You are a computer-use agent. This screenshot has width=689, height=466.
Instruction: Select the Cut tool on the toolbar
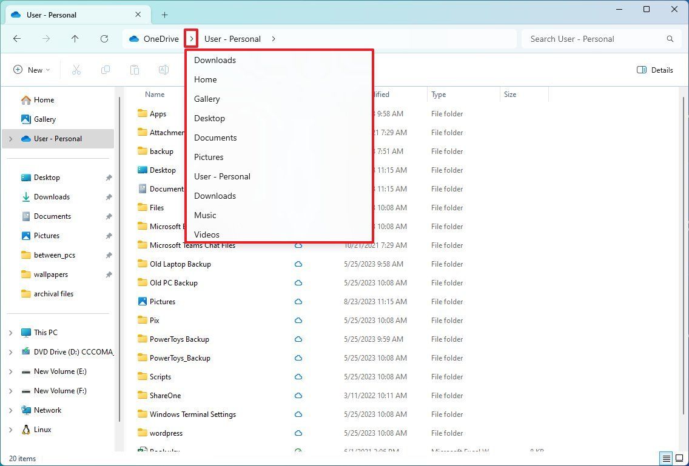[76, 69]
